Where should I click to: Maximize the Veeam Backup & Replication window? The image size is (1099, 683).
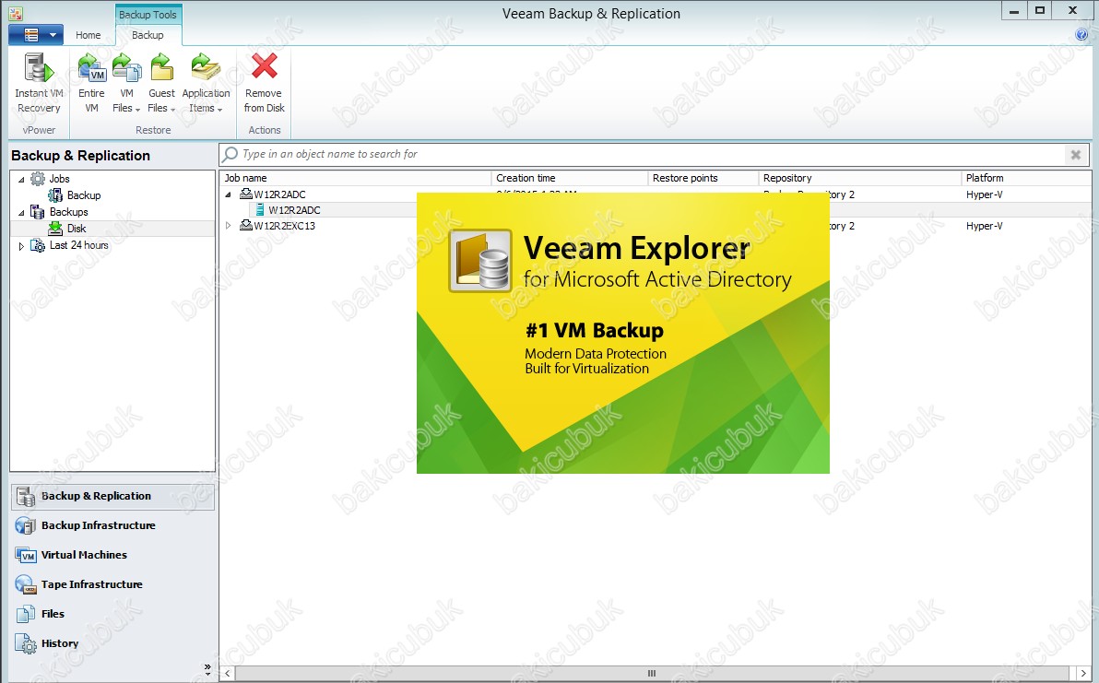point(1040,10)
